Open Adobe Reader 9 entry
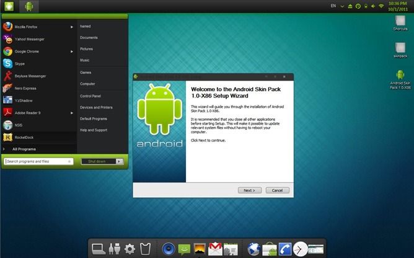The height and width of the screenshot is (258, 414). click(39, 113)
